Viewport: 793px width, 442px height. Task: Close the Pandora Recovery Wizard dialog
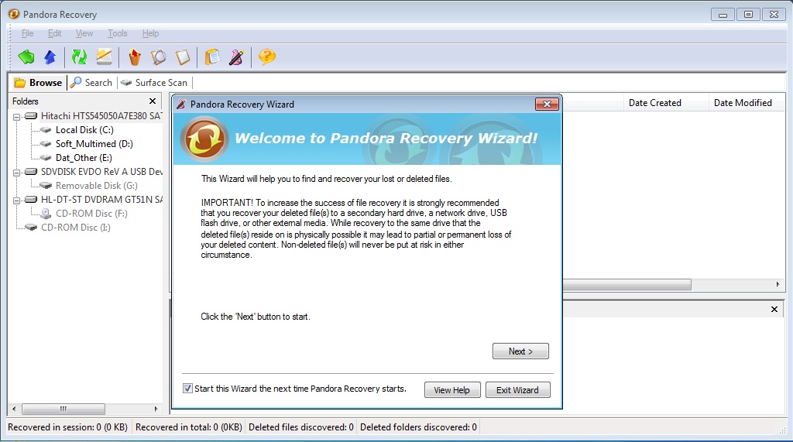click(x=547, y=105)
